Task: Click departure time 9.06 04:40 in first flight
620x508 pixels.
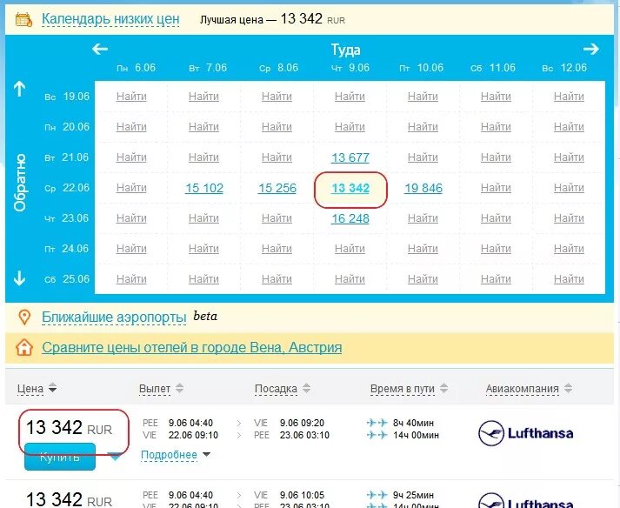Action: point(190,423)
